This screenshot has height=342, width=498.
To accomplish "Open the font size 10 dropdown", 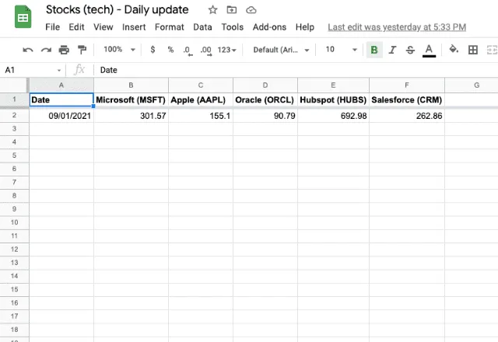I will (341, 50).
